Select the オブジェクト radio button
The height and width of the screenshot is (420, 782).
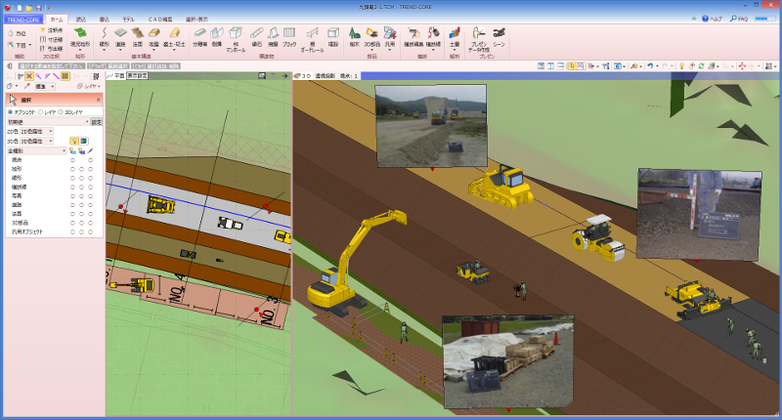[x=11, y=111]
